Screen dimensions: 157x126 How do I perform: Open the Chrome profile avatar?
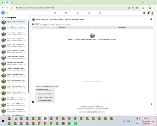150,8
